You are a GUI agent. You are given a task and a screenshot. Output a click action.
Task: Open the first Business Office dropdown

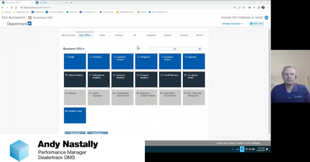click(x=163, y=49)
